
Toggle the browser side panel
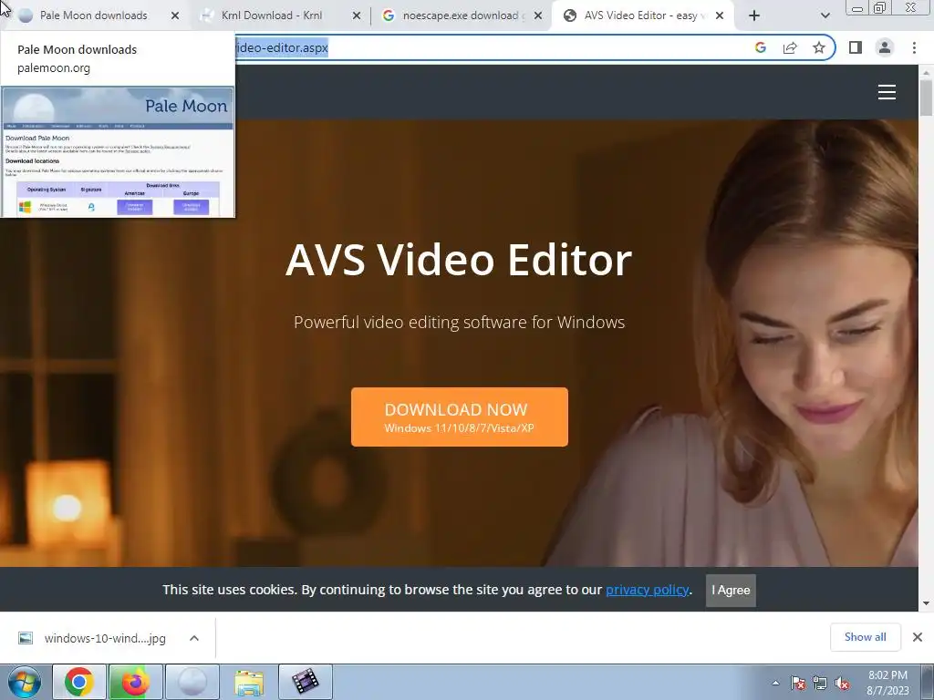856,47
